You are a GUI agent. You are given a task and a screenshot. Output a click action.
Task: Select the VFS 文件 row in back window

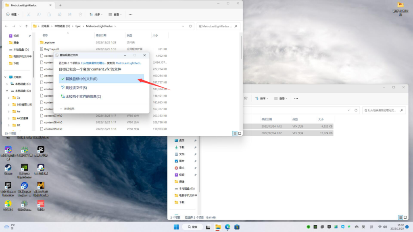[x=288, y=133]
